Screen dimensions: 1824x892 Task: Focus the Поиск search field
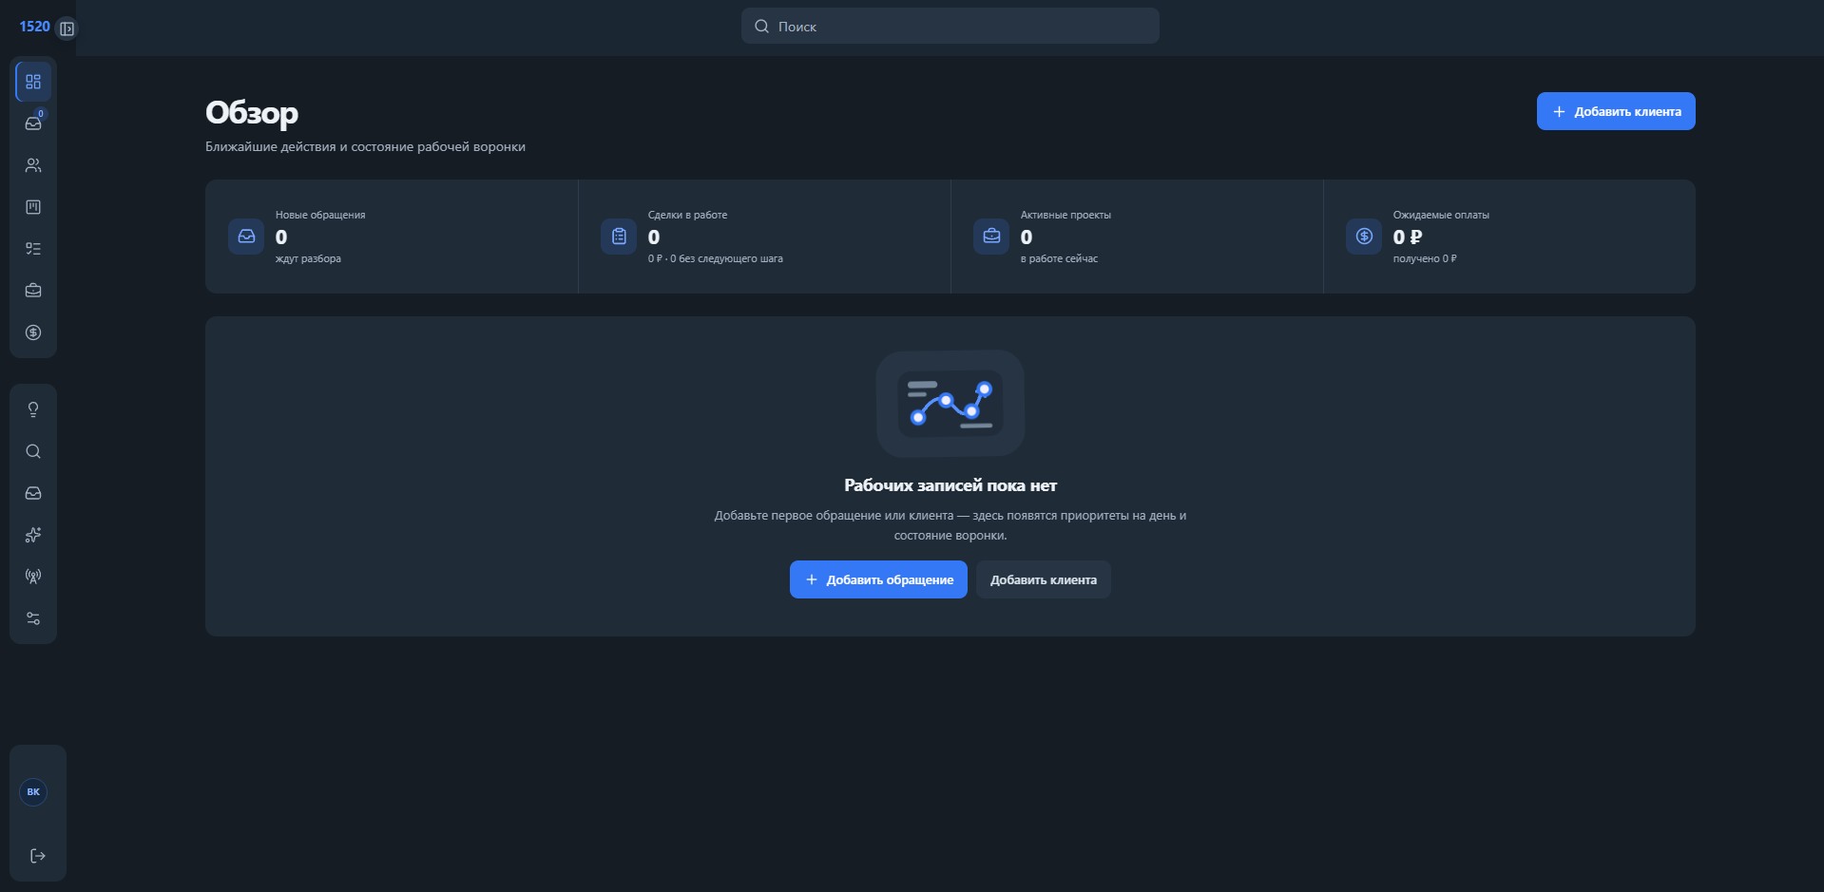pyautogui.click(x=950, y=26)
